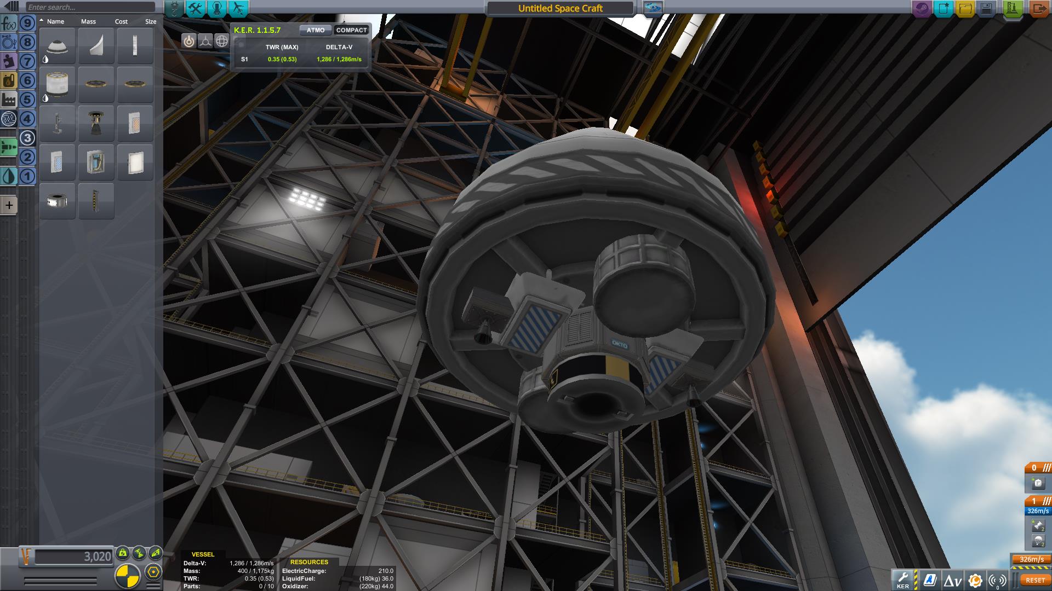The height and width of the screenshot is (591, 1052).
Task: Open the cargo tab with plane icon
Action: [238, 8]
